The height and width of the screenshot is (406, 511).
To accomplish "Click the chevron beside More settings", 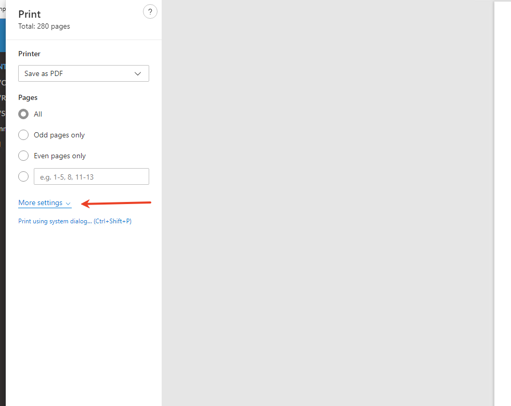I will [x=68, y=204].
